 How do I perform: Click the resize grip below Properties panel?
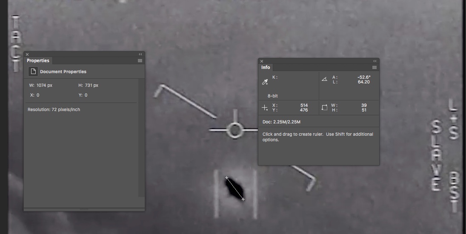(84, 209)
